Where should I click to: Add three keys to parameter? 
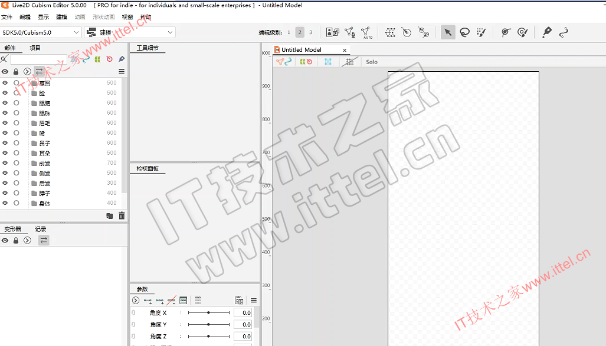(160, 301)
